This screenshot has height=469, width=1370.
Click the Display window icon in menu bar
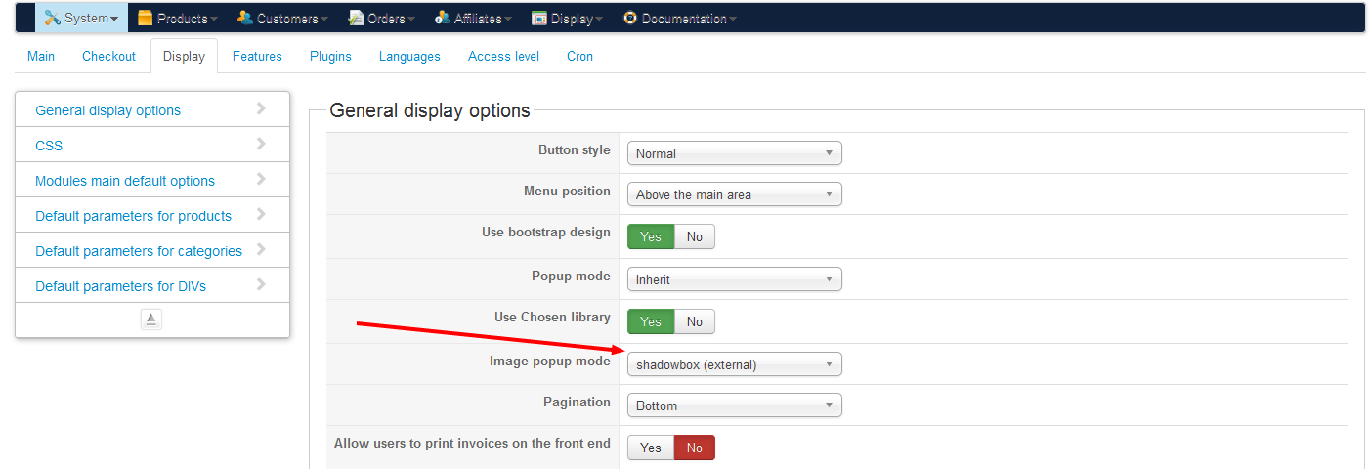[539, 18]
